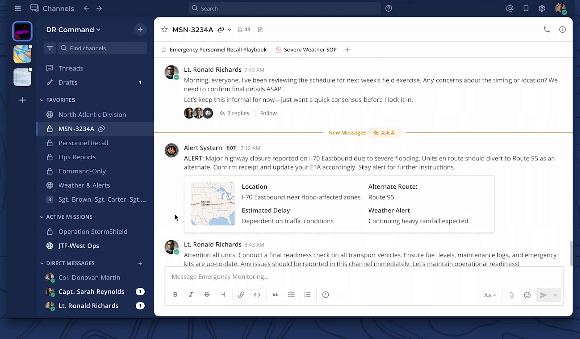Toggle bold formatting in the composer
Image resolution: width=580 pixels, height=339 pixels.
point(175,295)
